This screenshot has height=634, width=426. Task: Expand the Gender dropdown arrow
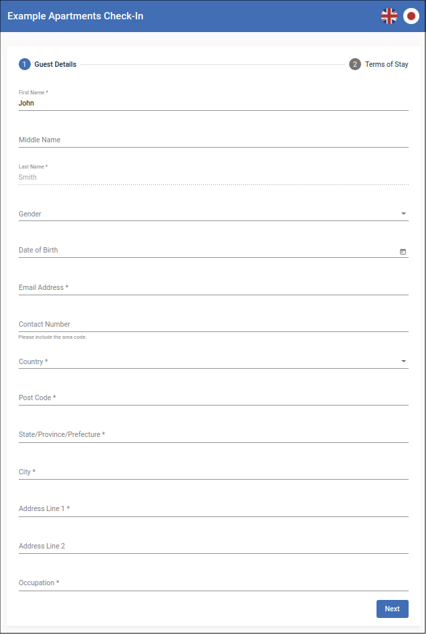coord(403,214)
